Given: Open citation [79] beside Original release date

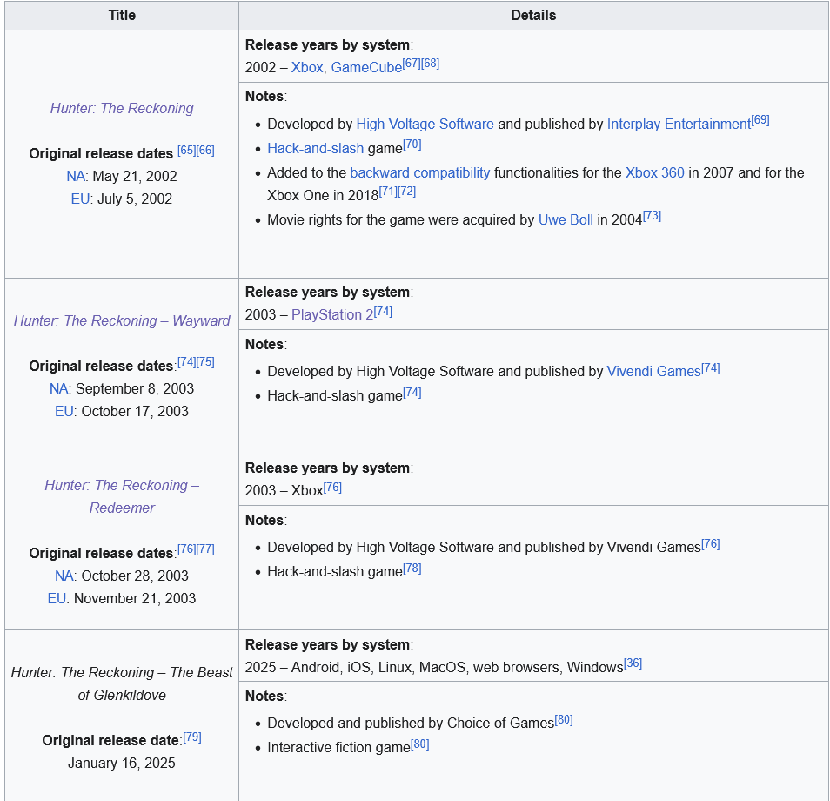Looking at the screenshot, I should pos(191,737).
